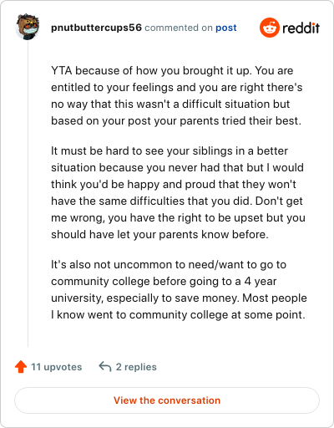This screenshot has width=334, height=428.
Task: Click the "YTA" word starting the comment
Action: click(62, 70)
